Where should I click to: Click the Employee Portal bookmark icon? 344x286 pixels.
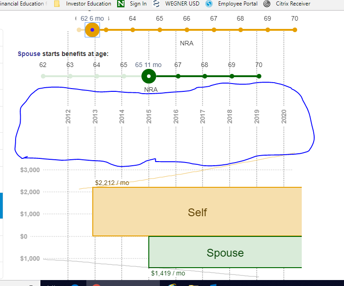tap(209, 4)
